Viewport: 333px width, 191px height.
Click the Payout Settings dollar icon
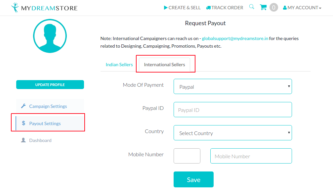point(23,123)
